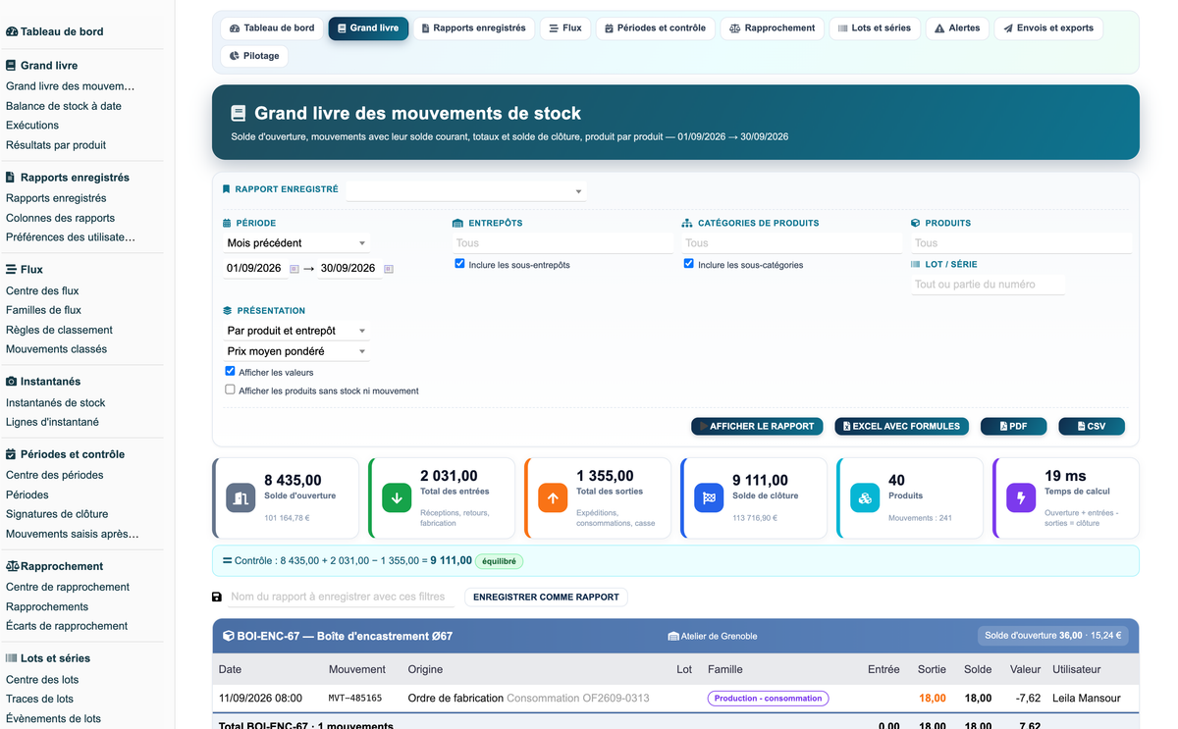Click movement number MVT-485165

point(355,699)
